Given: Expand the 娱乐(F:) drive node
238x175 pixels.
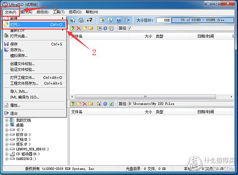Looking at the screenshot, I should [x=7, y=144].
